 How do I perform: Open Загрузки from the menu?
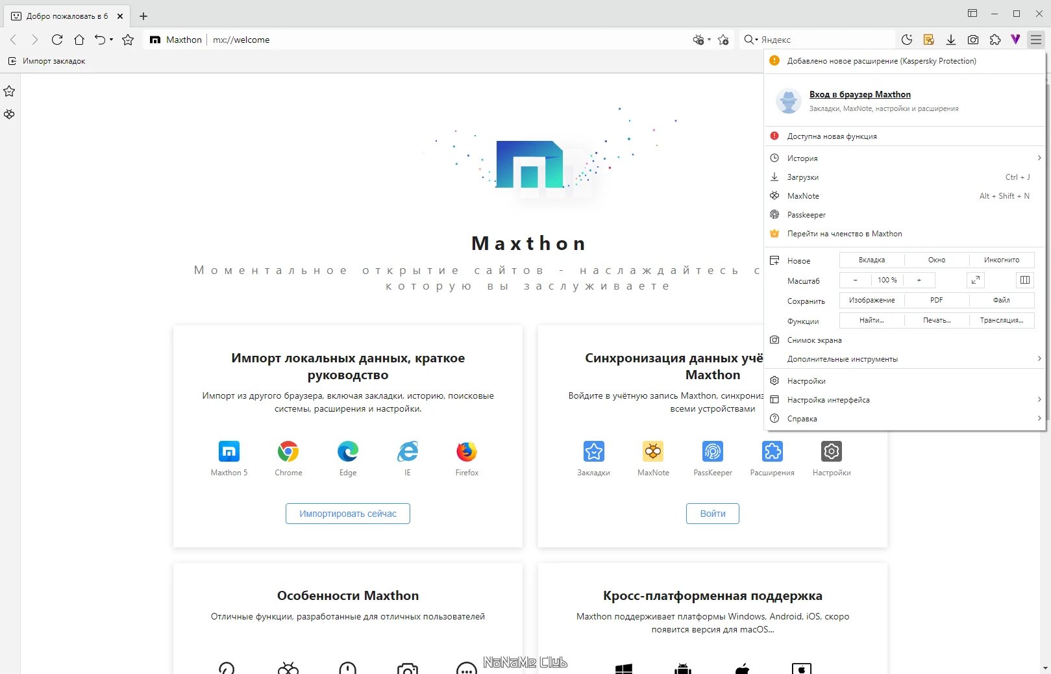pyautogui.click(x=905, y=177)
